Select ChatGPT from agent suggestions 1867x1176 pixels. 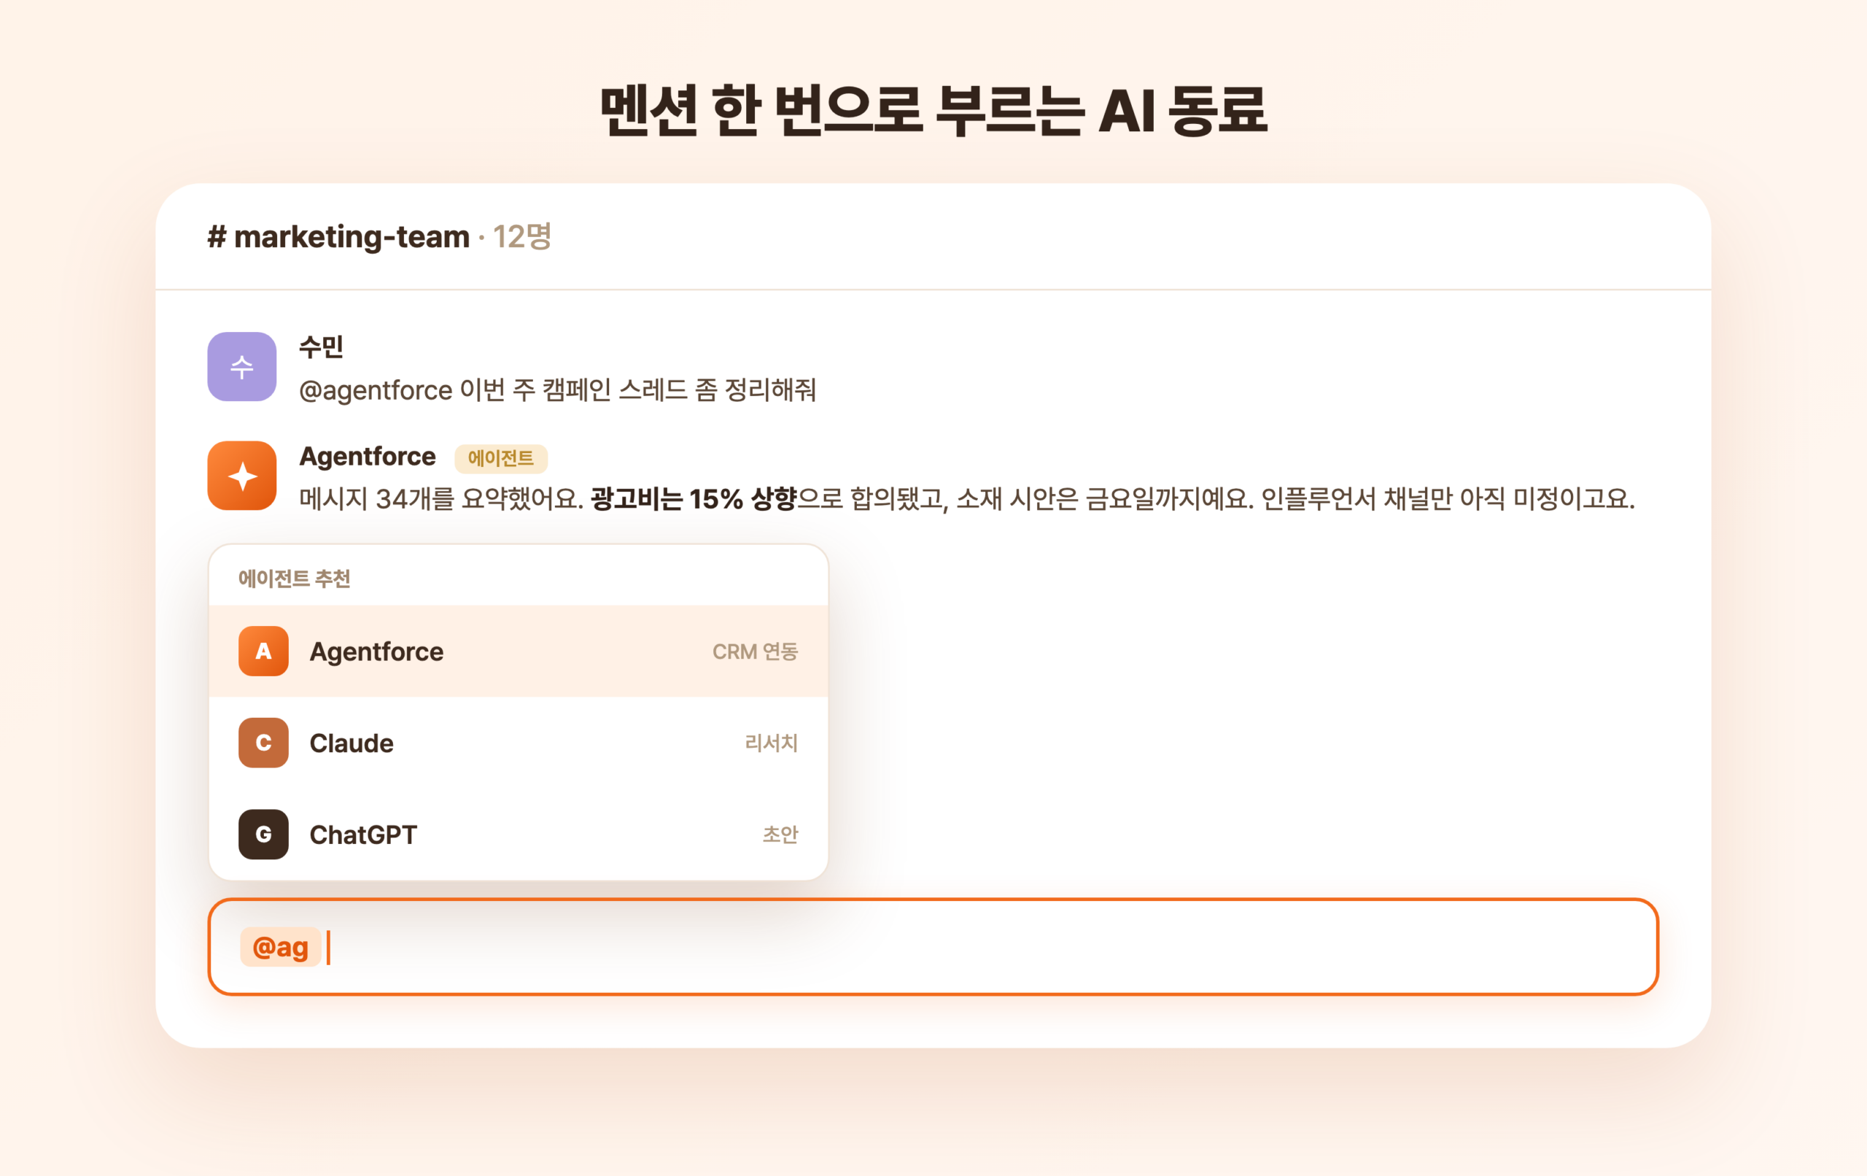click(519, 834)
